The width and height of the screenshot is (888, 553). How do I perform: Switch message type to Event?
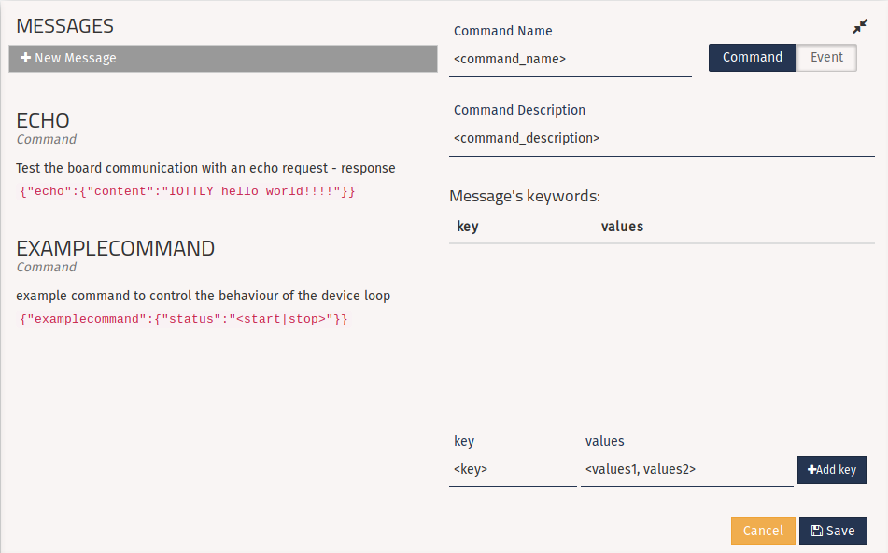826,58
